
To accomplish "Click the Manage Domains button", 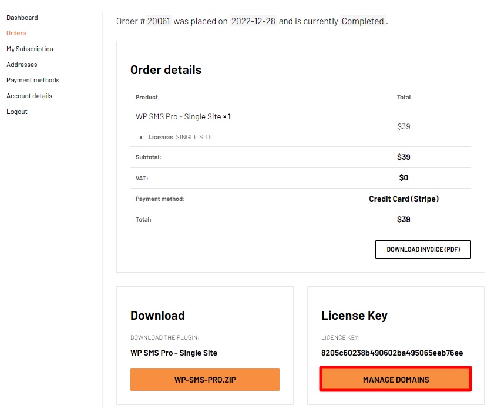I will pos(395,379).
